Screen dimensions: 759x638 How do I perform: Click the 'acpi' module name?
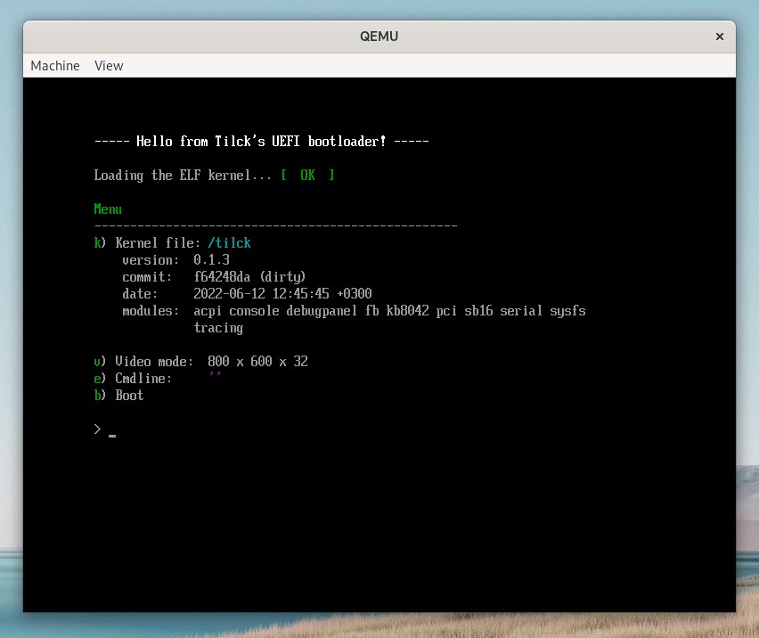pyautogui.click(x=208, y=311)
